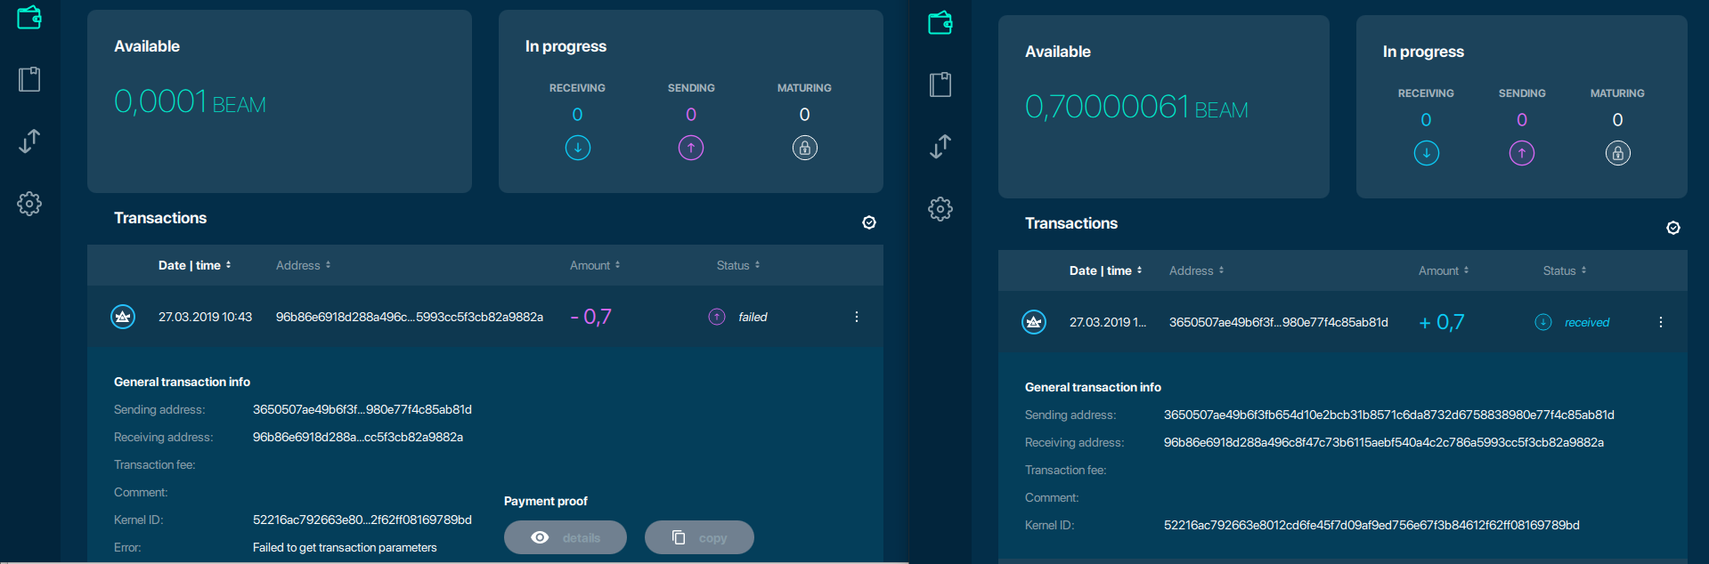
Task: Click available balance 0,0001 BEAM
Action: (x=190, y=101)
